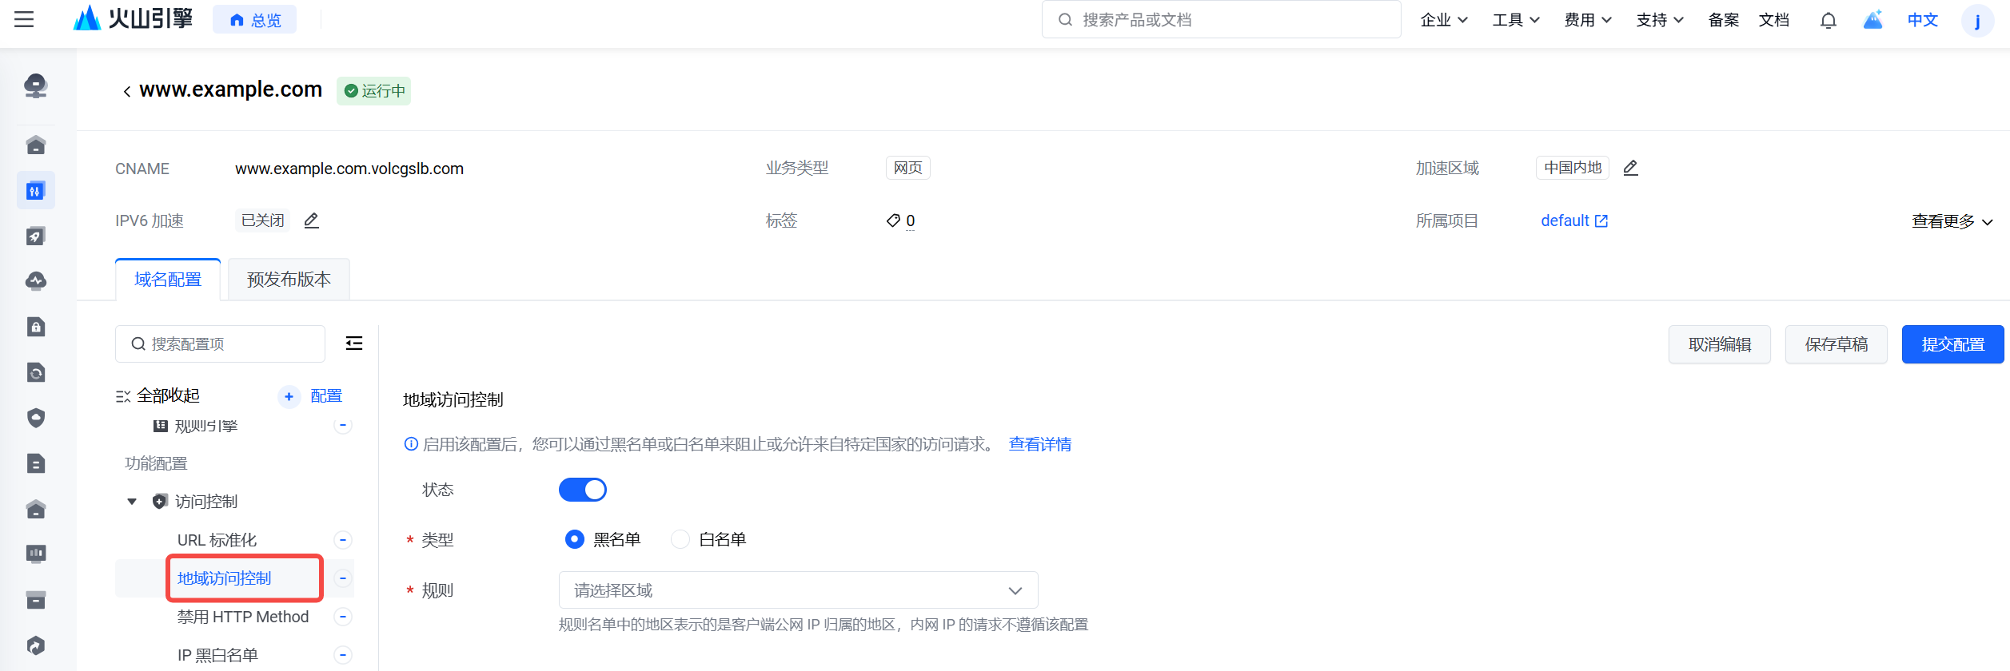Click the blue mountain assistant icon
This screenshot has height=671, width=2010.
point(1872,20)
